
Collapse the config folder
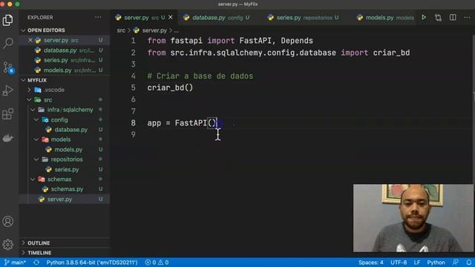(x=59, y=120)
